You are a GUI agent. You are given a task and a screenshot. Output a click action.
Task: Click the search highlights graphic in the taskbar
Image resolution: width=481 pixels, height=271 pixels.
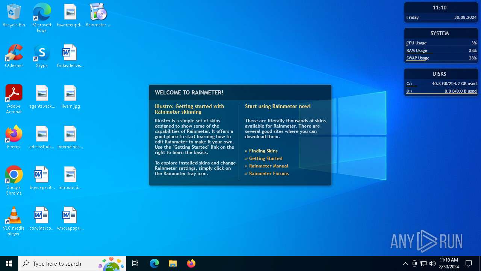pyautogui.click(x=111, y=264)
